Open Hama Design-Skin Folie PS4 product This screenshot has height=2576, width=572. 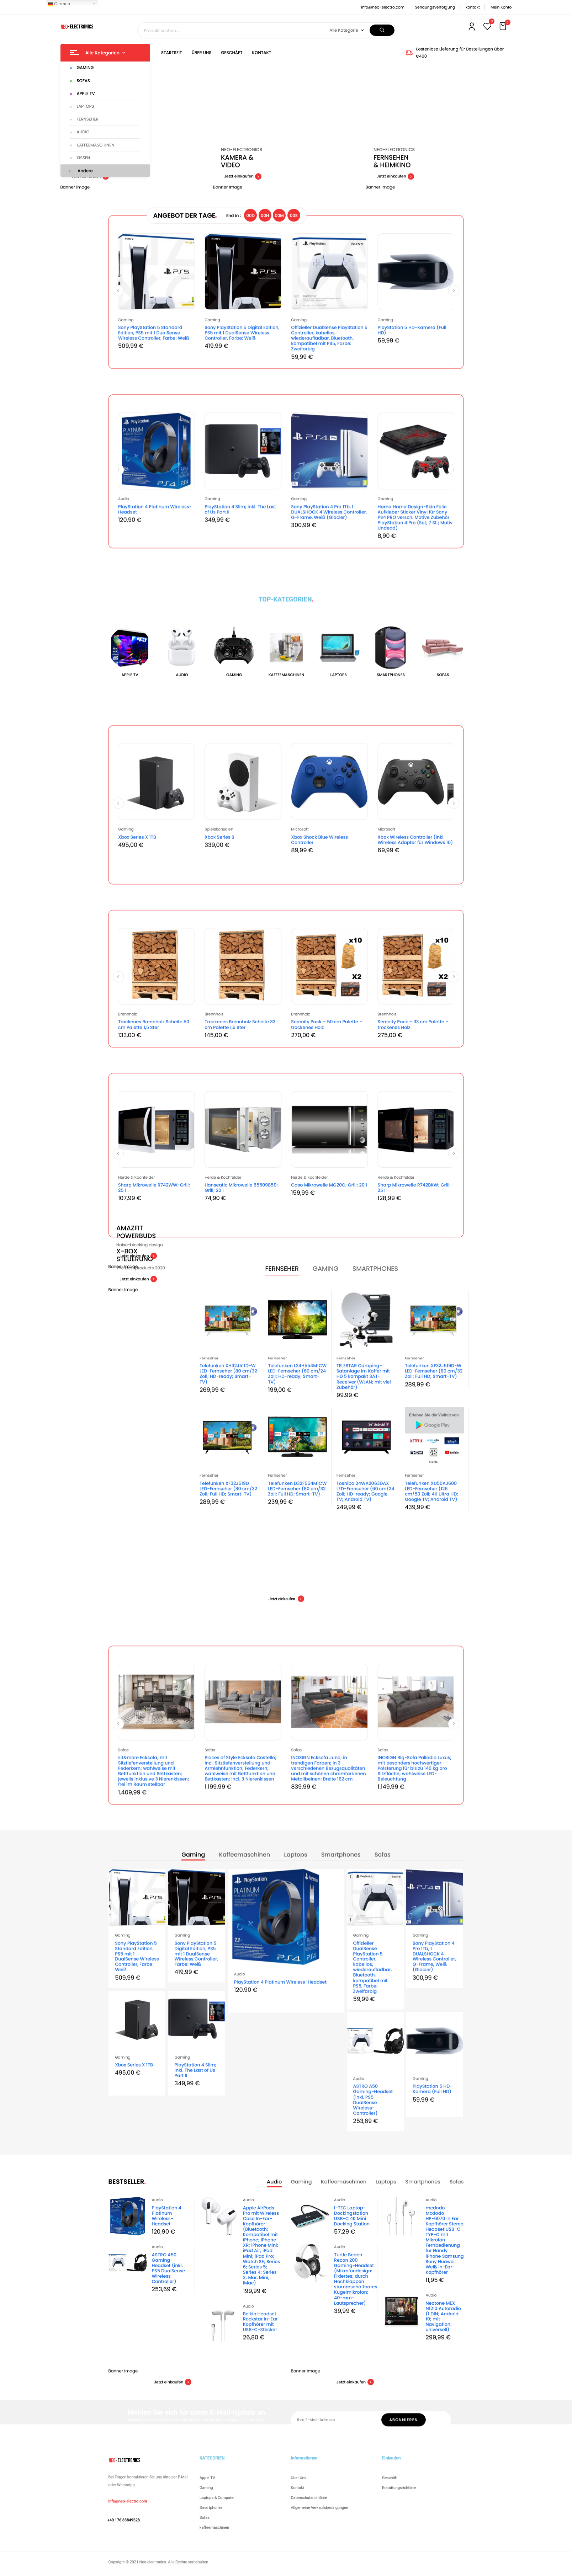415,517
